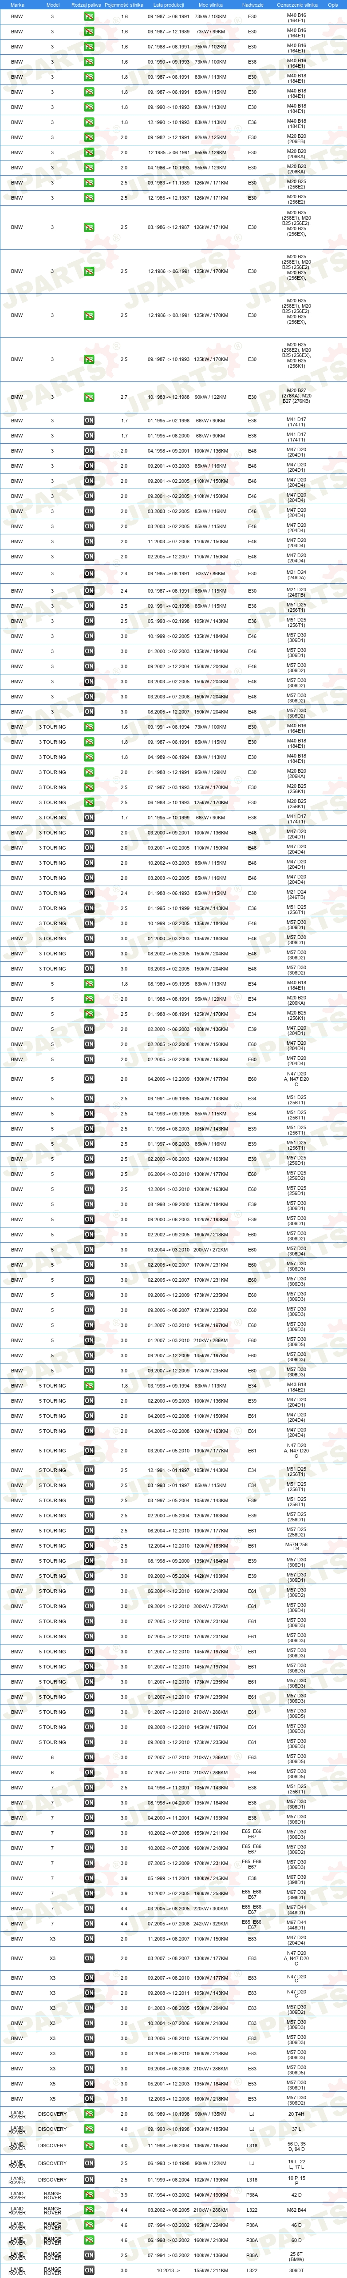Screen dimensions: 347x2278
Task: Click the diesel ON icon for Discovery 19 L
Action: (89, 2163)
